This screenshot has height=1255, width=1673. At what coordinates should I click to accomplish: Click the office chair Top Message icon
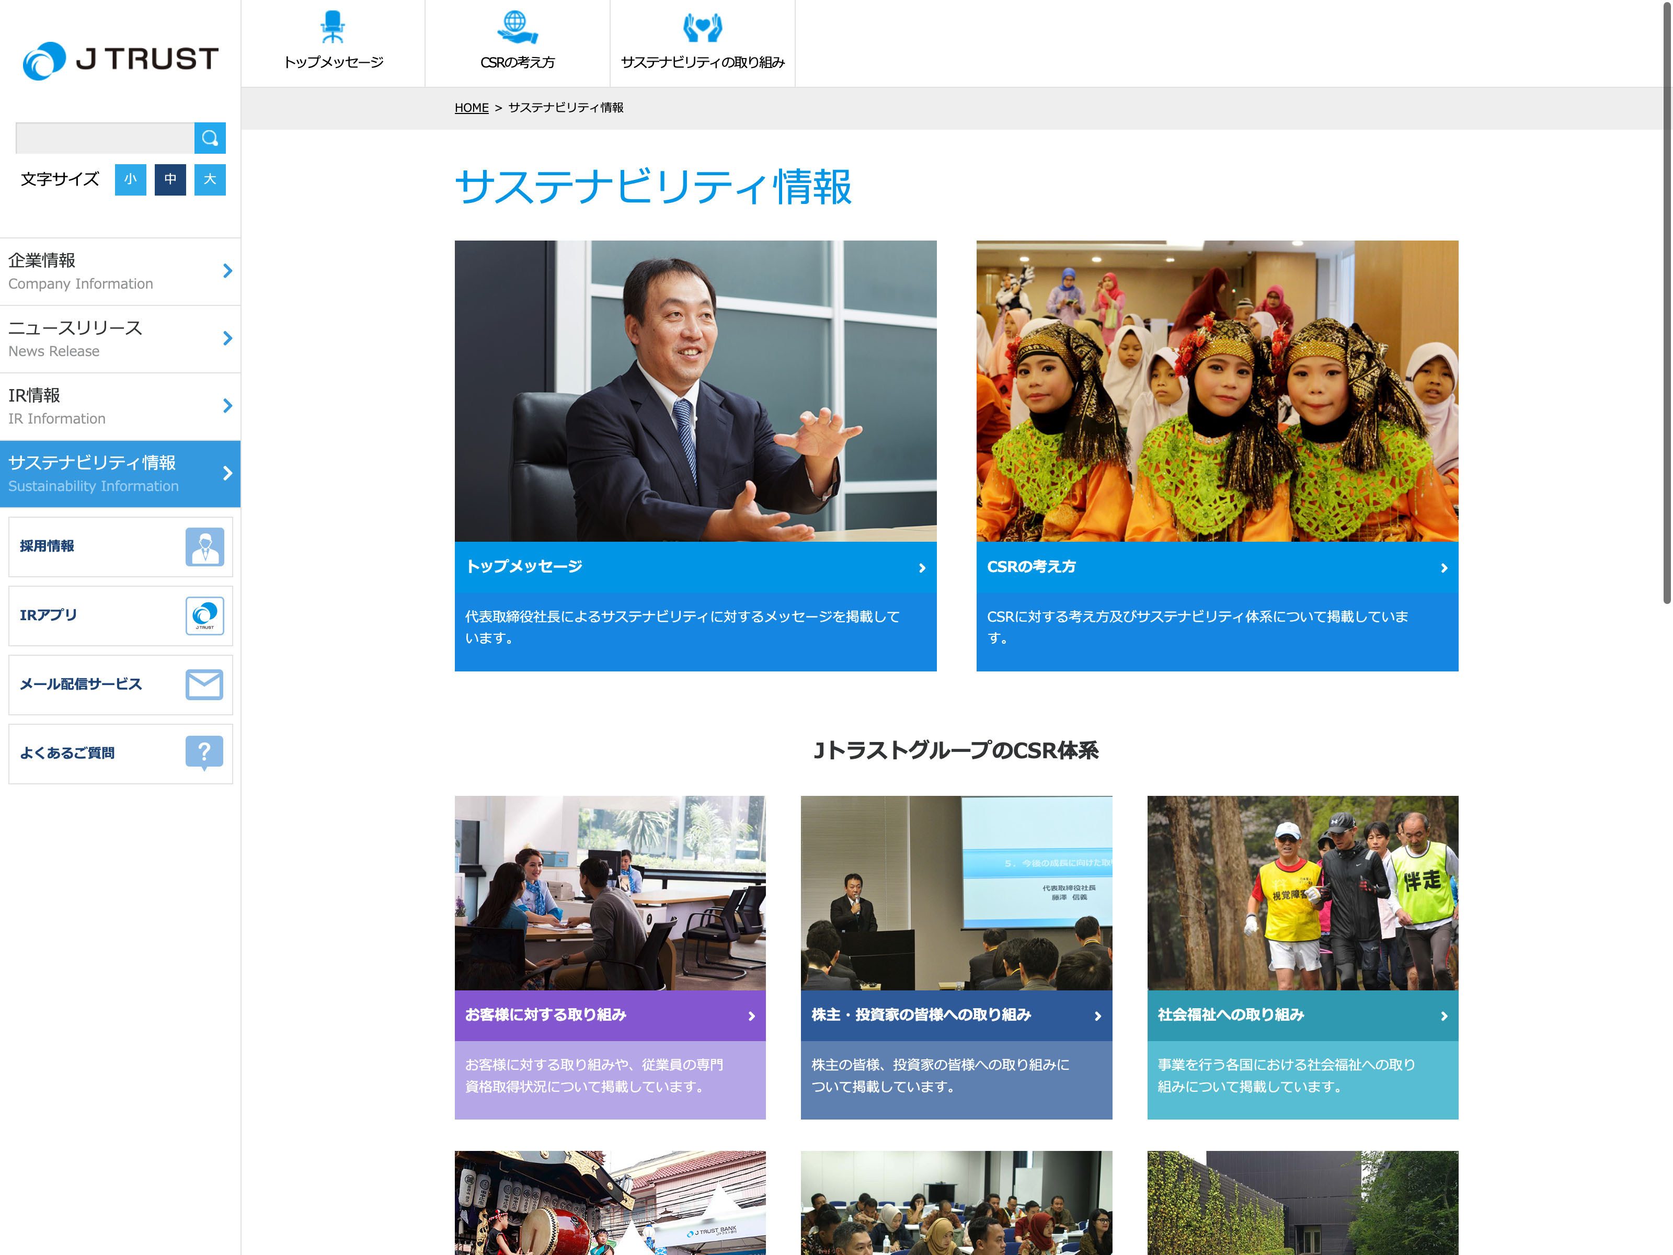coord(332,27)
